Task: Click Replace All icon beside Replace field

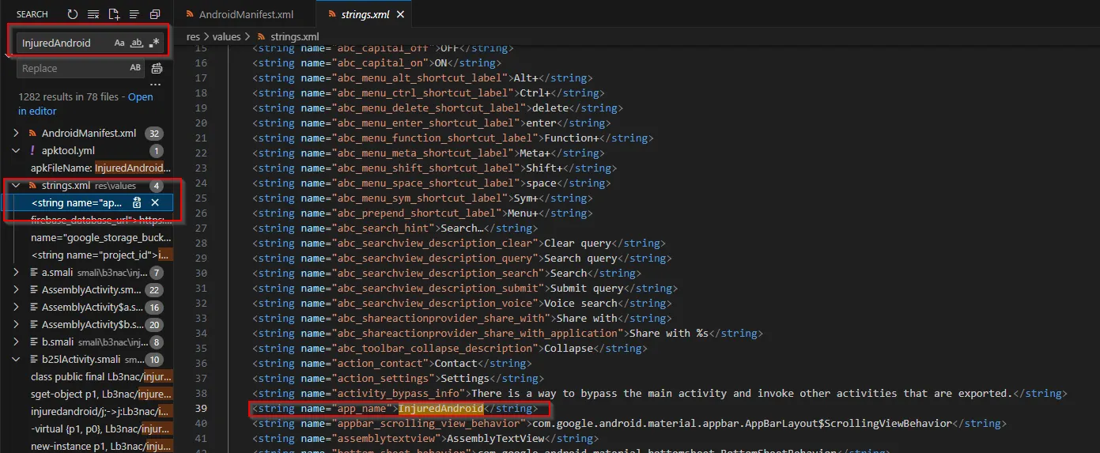Action: (157, 69)
